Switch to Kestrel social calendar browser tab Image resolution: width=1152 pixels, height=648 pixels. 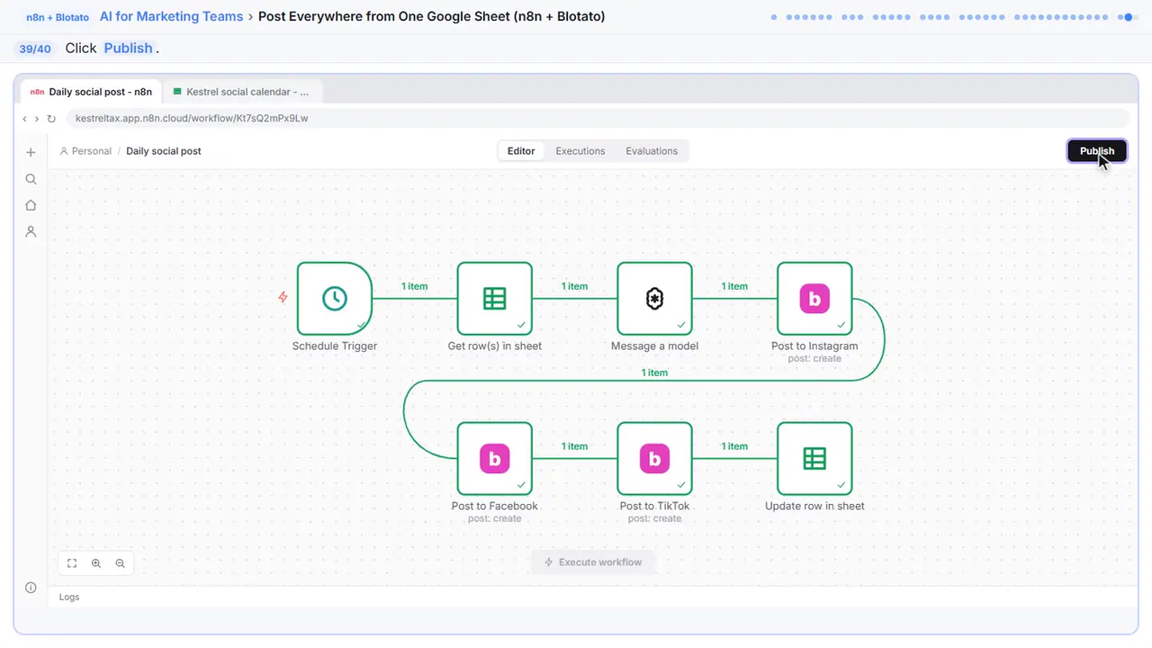241,92
